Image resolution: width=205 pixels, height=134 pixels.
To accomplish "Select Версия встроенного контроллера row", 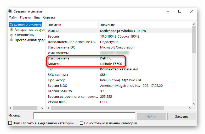I will click(119, 96).
